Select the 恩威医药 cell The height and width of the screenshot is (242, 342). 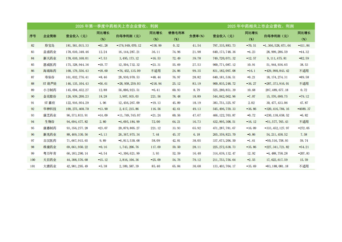[50, 65]
